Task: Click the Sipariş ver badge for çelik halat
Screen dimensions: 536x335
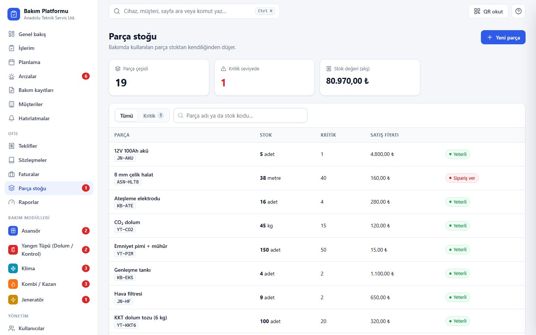Action: pos(462,178)
